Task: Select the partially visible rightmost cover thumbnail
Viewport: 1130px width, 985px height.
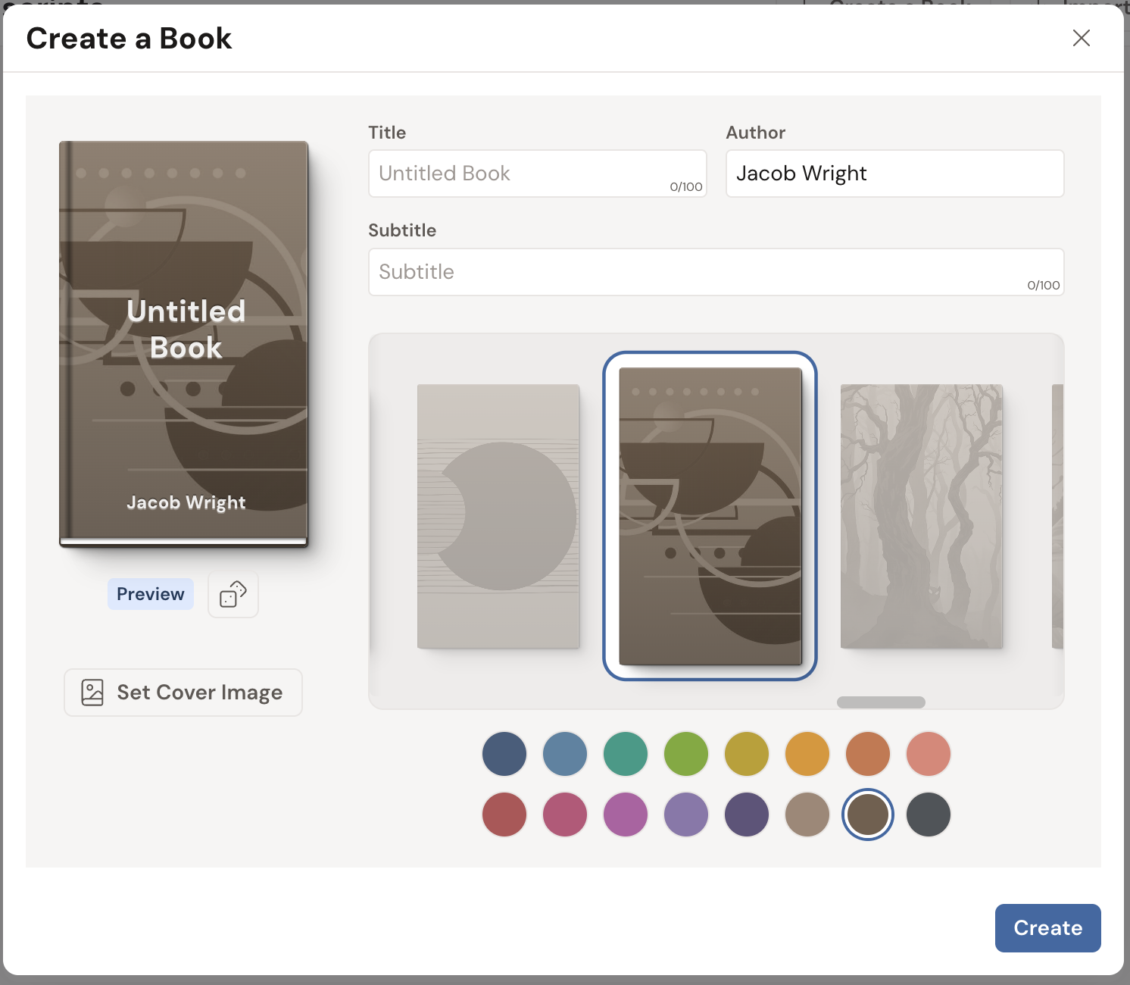Action: (x=1058, y=517)
